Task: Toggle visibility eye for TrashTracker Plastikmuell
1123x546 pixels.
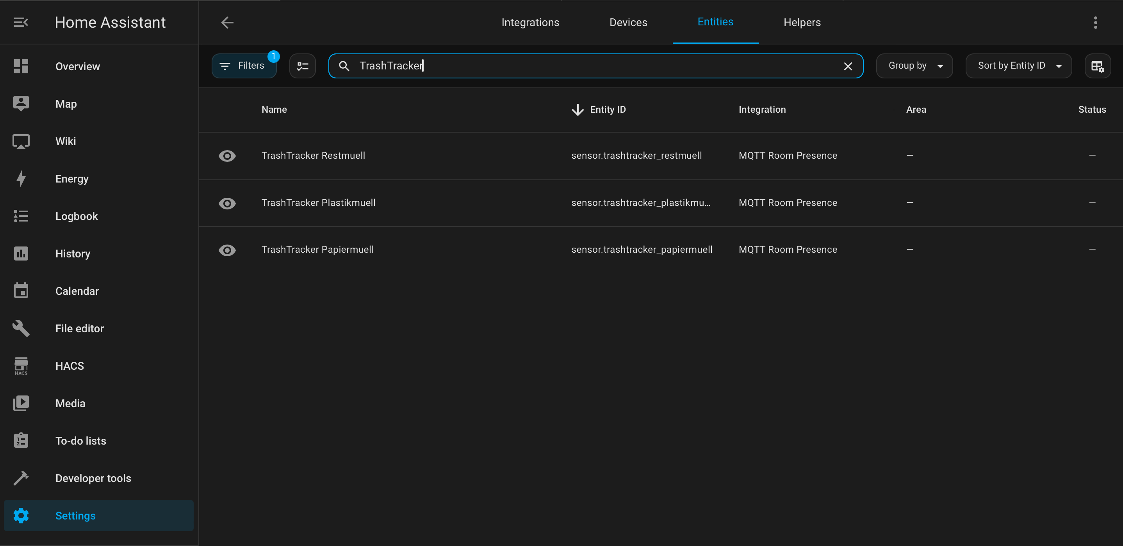Action: coord(227,203)
